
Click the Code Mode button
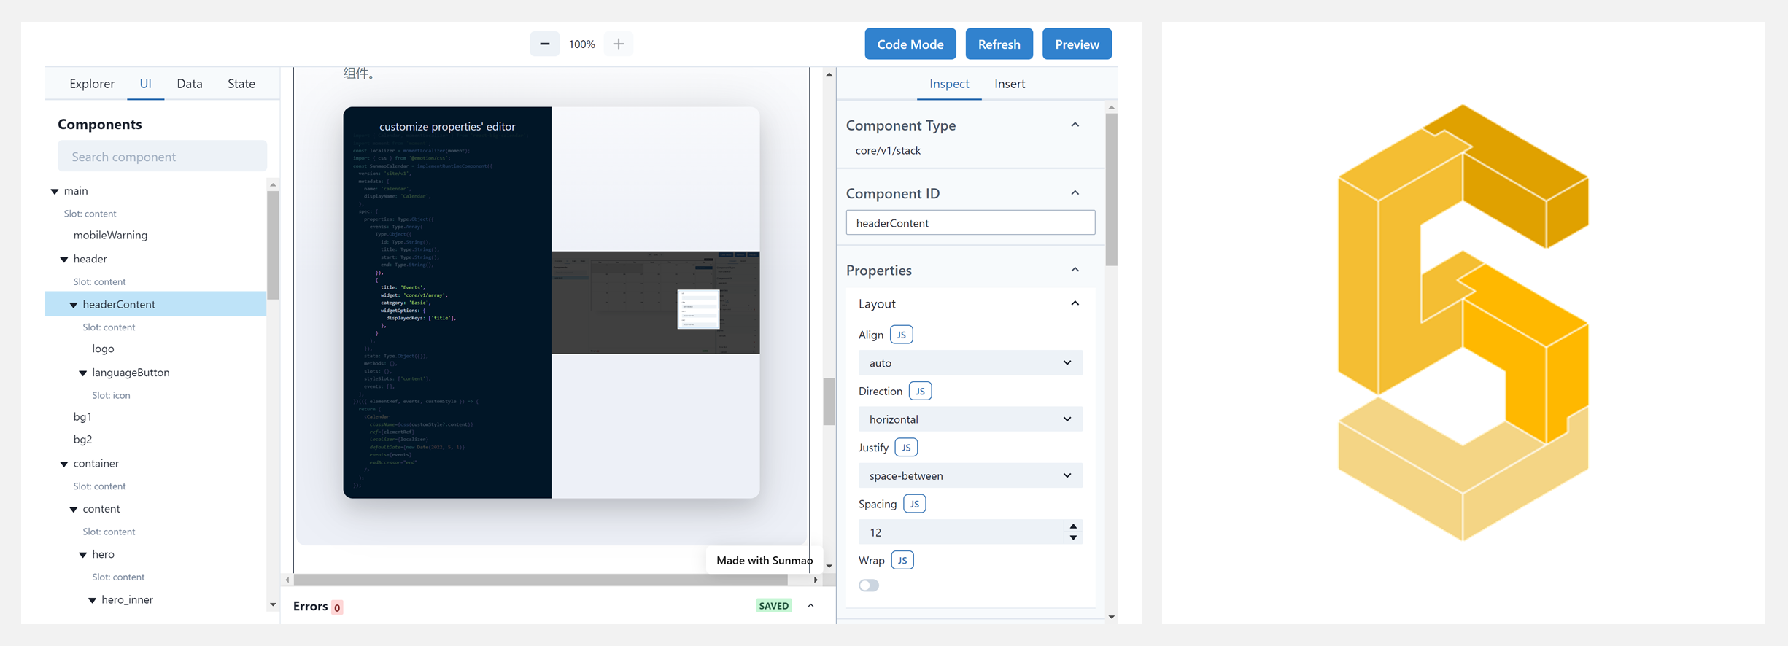[x=910, y=44]
